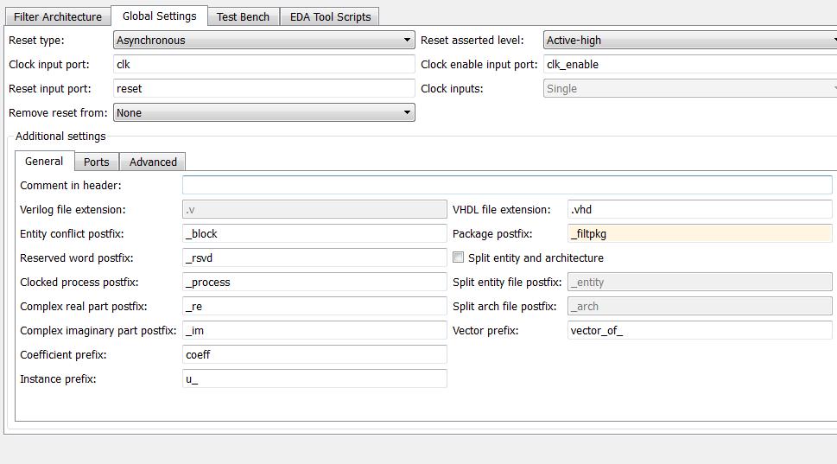Open the Test Bench tab
The width and height of the screenshot is (837, 464).
[x=243, y=16]
